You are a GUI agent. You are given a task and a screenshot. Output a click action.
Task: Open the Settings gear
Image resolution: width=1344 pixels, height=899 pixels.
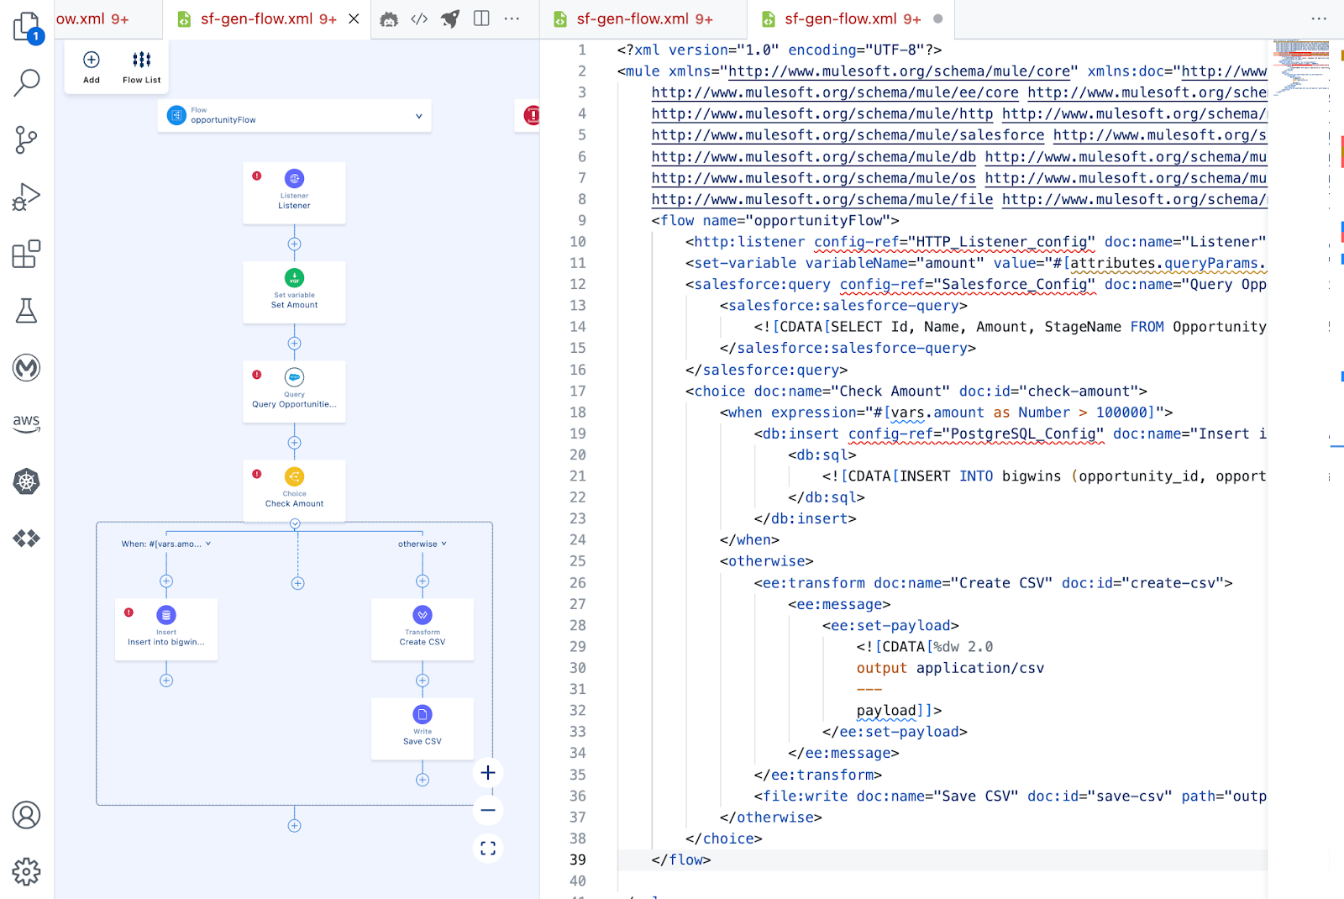(27, 872)
